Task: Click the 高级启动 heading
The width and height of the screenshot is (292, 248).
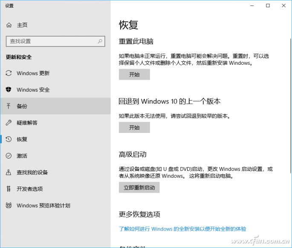Action: point(133,154)
